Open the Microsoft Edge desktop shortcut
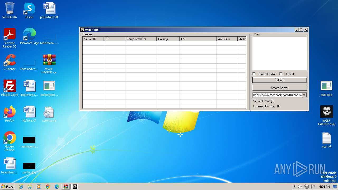Viewport: 338px width, 190px height. click(29, 36)
